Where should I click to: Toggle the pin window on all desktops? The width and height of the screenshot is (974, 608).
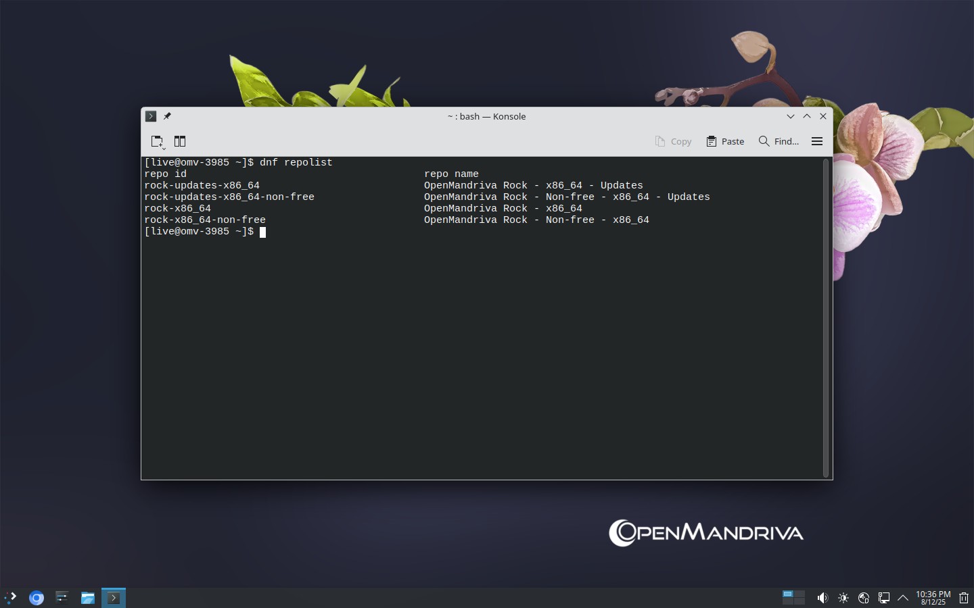pos(167,116)
